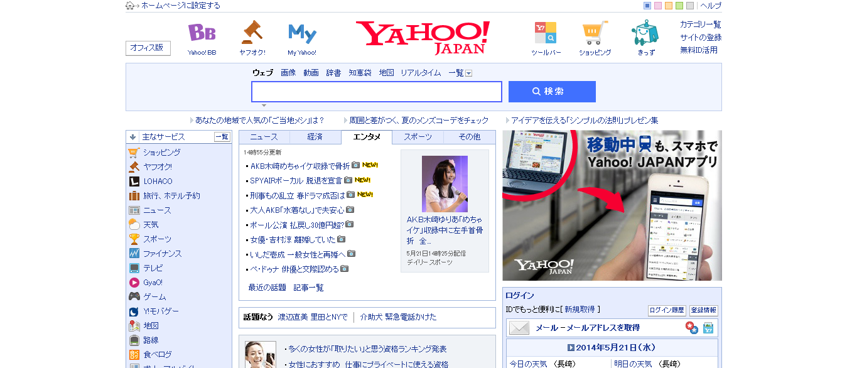Click the camera icon beside AKB木崎 headline
This screenshot has width=847, height=368.
tap(355, 165)
